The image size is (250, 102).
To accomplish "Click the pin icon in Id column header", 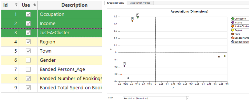I will tap(16, 5).
